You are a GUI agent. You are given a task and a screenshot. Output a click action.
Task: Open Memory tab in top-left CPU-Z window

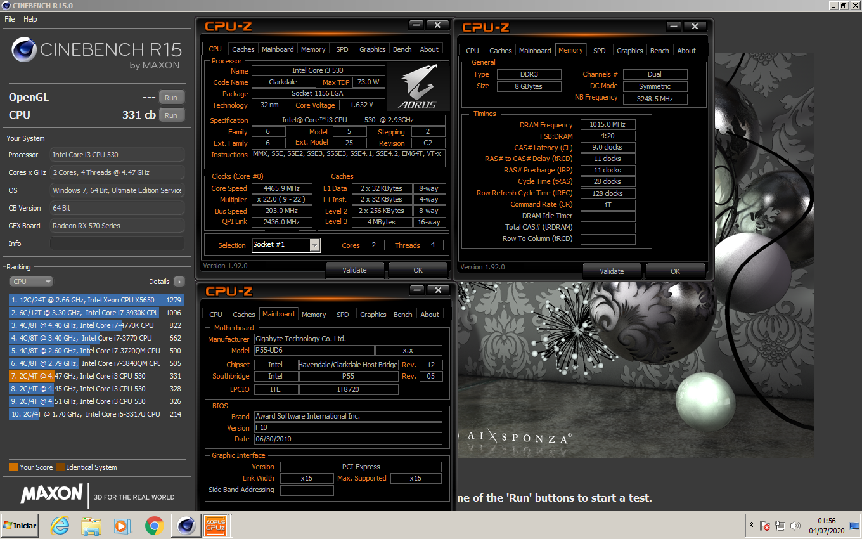313,49
